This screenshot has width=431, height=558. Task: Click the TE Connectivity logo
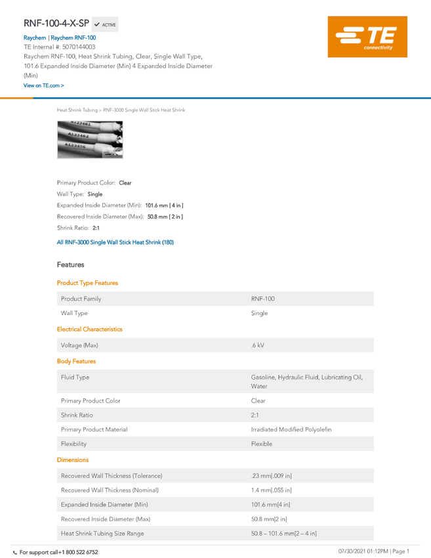[x=367, y=37]
